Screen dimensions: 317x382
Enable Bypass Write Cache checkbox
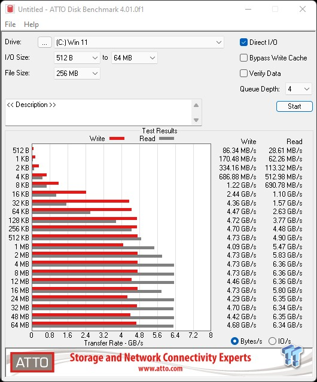[x=243, y=58]
